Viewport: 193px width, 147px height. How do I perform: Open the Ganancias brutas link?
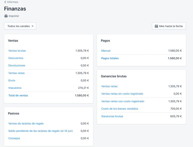112,116
